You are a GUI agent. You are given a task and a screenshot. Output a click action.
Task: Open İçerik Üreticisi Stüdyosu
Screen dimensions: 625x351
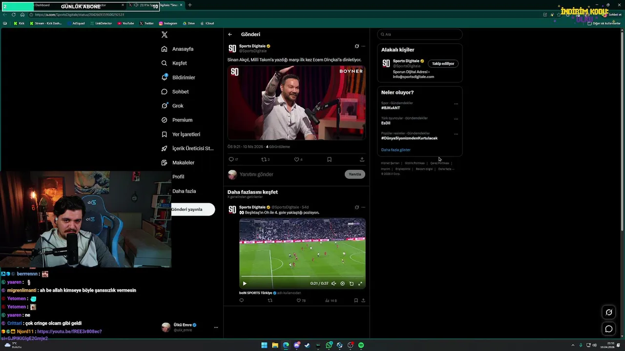click(x=187, y=148)
